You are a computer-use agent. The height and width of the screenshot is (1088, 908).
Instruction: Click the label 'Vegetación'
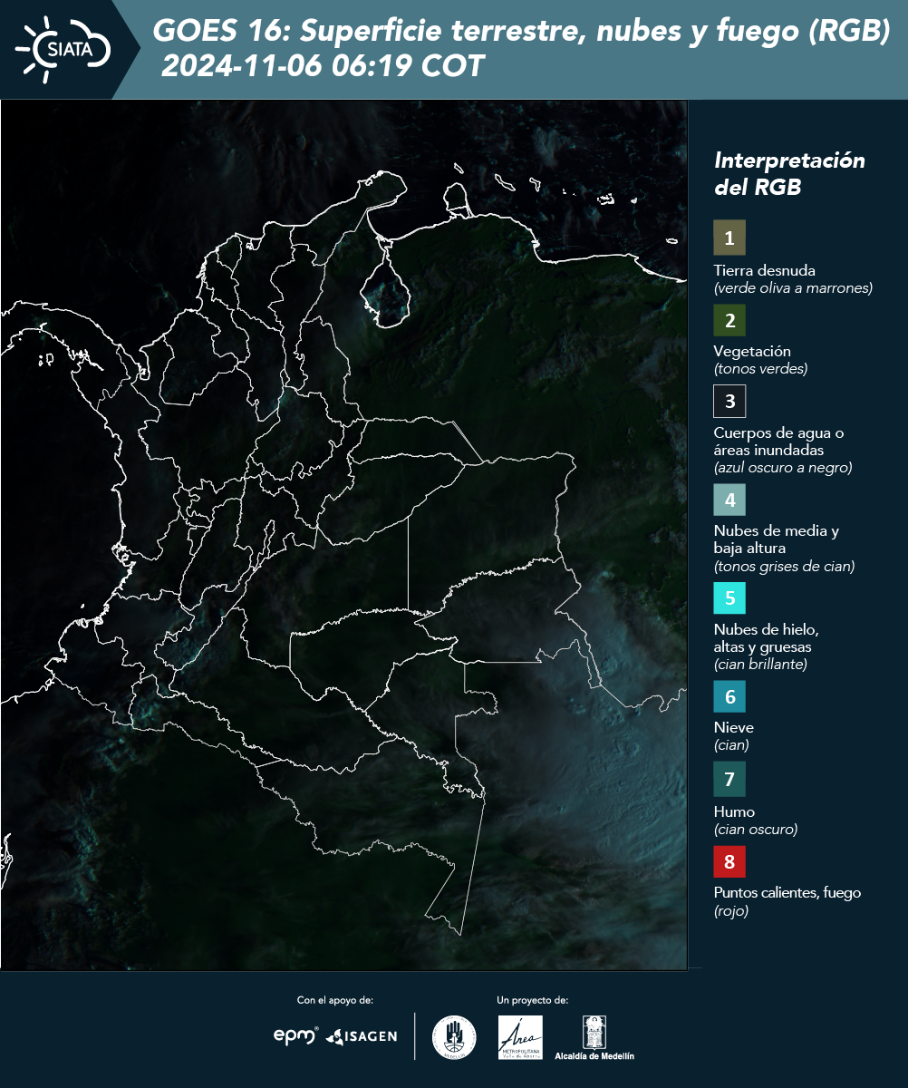752,352
